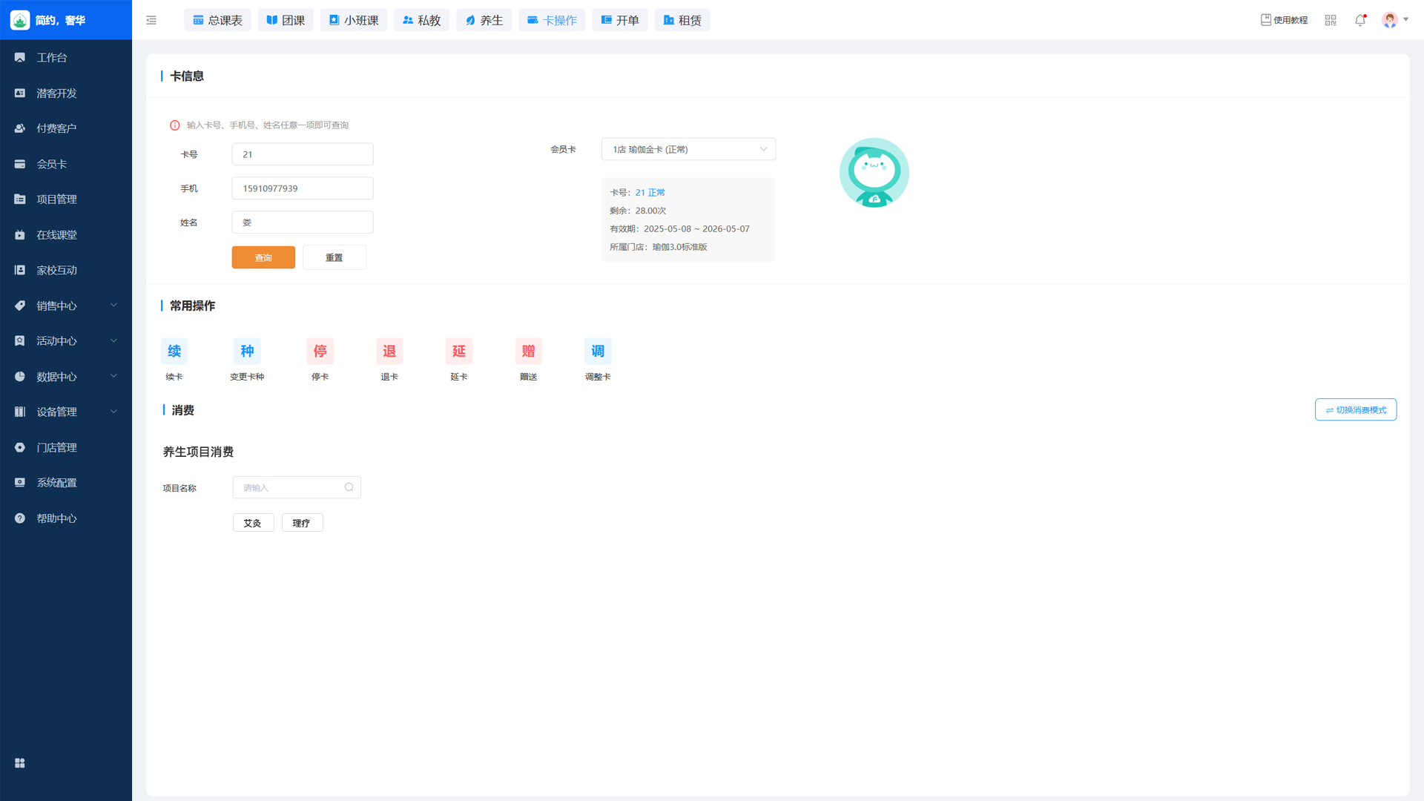
Task: Click the 赠送 gift icon
Action: pyautogui.click(x=528, y=352)
